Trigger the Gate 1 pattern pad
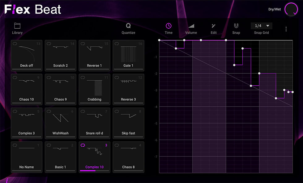Viewport: 303px width, 183px height. point(128,56)
